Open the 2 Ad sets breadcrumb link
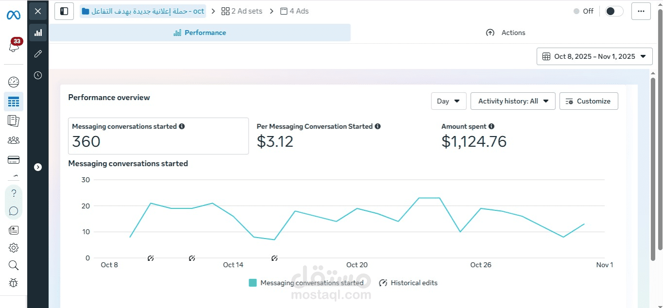Viewport: 663px width, 308px height. click(242, 11)
